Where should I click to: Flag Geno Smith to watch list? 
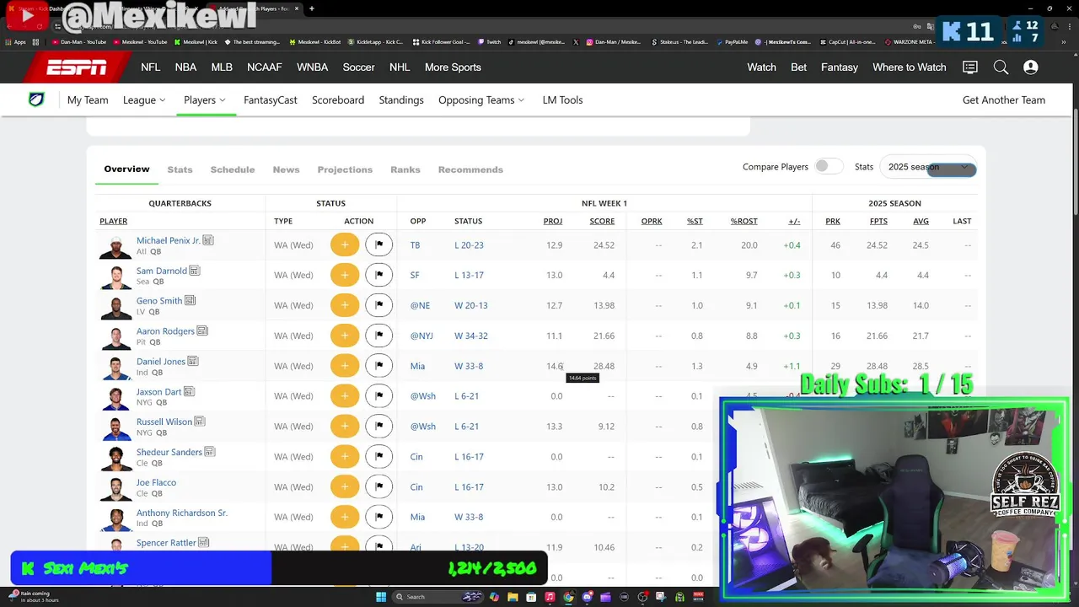tap(379, 305)
